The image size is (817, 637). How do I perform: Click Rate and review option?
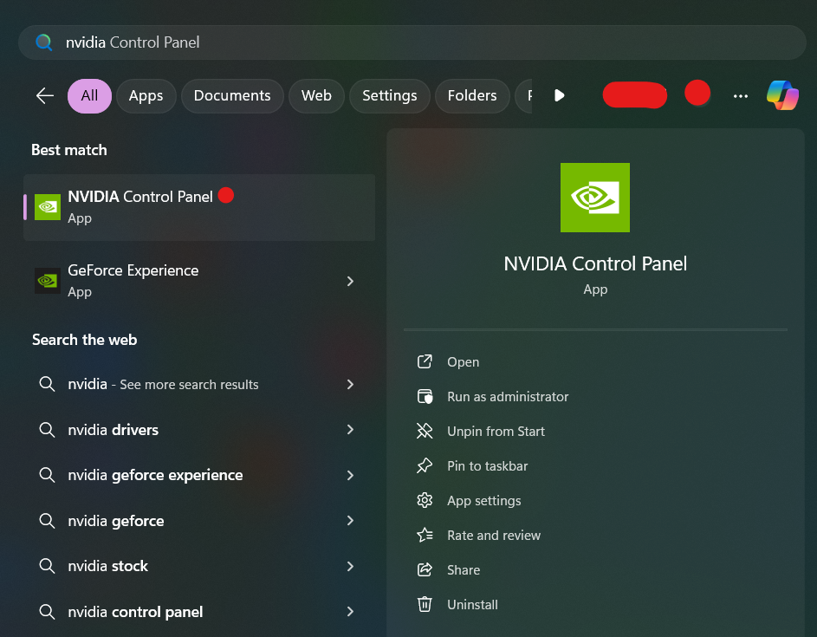[x=493, y=536]
